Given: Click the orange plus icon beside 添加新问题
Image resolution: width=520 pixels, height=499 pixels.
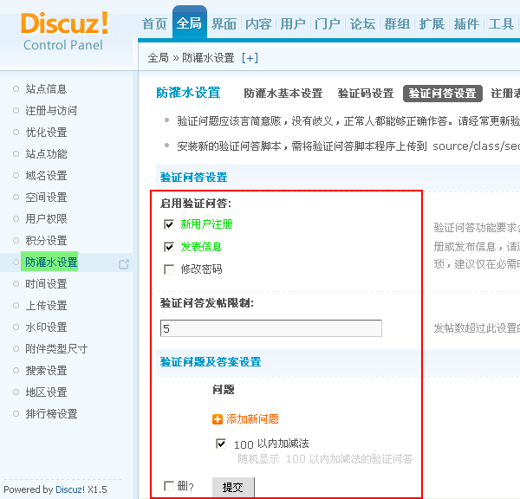Looking at the screenshot, I should coord(218,419).
